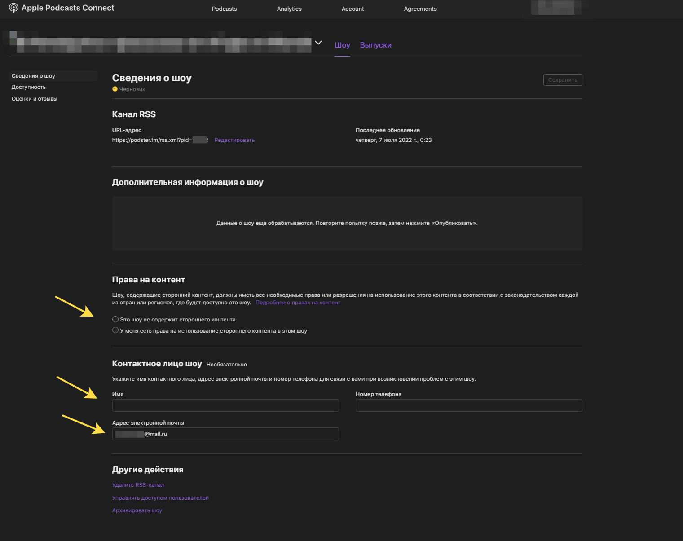This screenshot has width=683, height=541.
Task: Click the 'Данные о шоу еще обрабатываются' message
Action: pyautogui.click(x=347, y=223)
